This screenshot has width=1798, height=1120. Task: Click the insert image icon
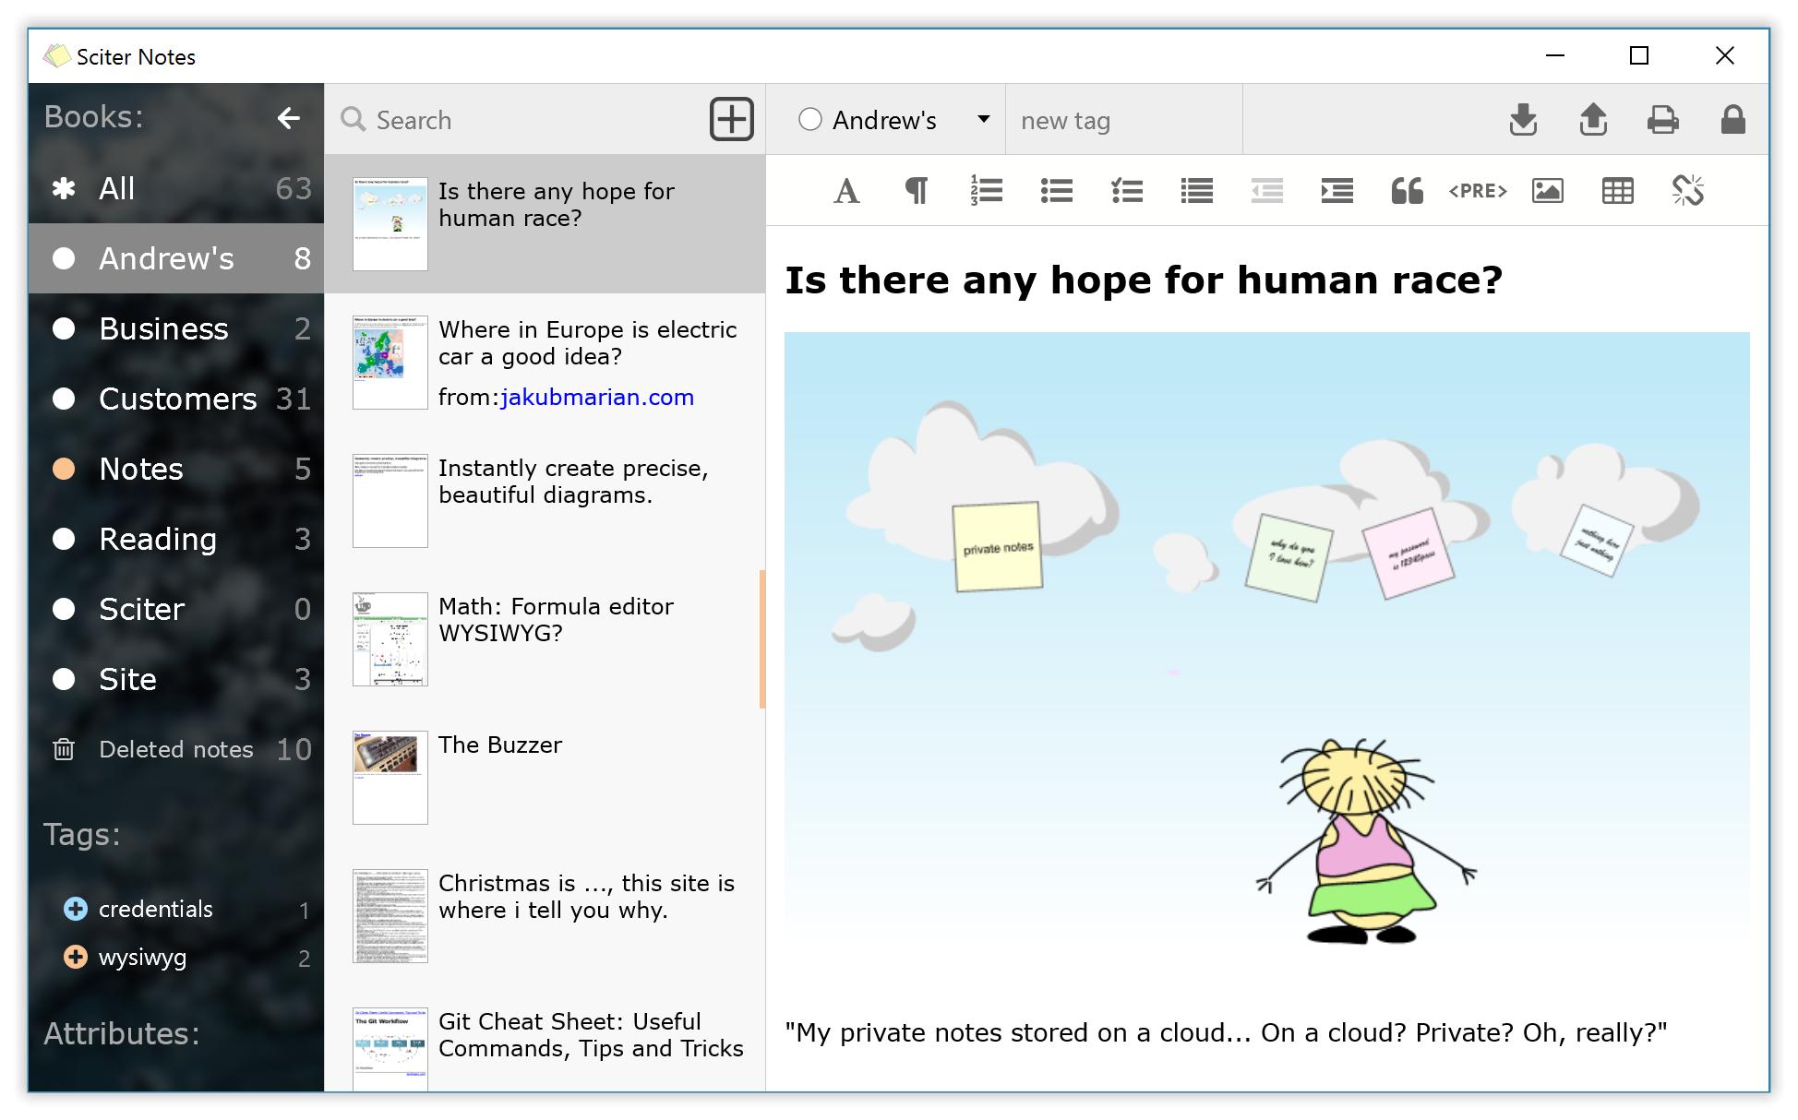coord(1546,190)
